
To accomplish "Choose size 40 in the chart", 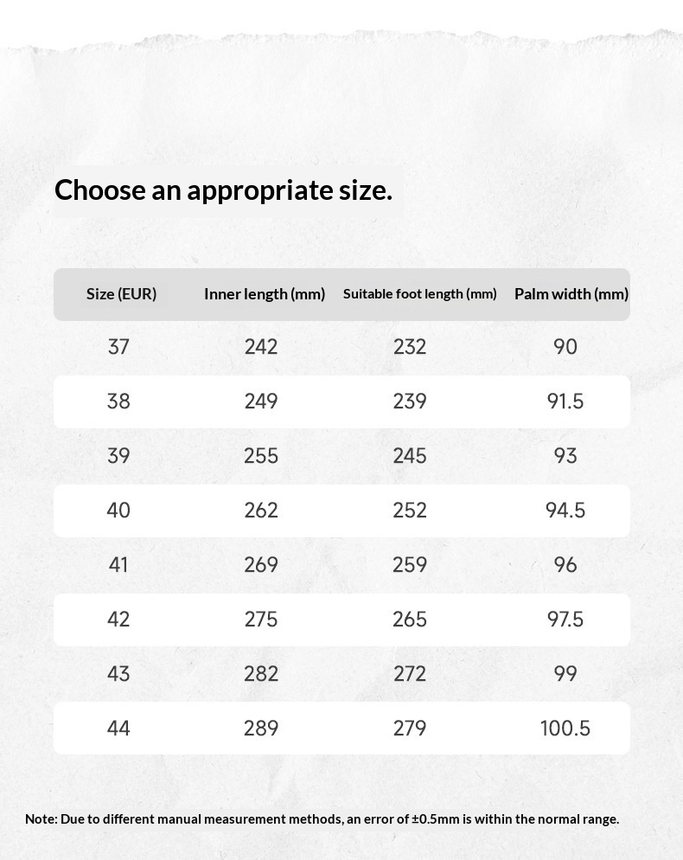I will 118,510.
